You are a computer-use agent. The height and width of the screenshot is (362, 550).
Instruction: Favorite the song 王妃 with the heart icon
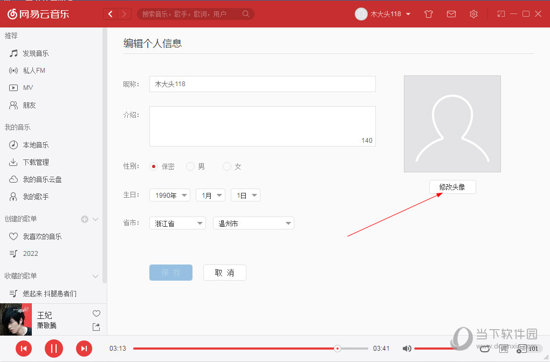tap(96, 313)
